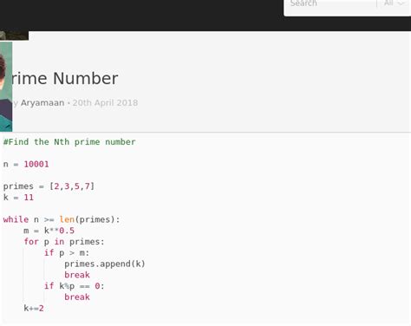Open the All filter dropdown beside search
411x326 pixels.
click(395, 3)
